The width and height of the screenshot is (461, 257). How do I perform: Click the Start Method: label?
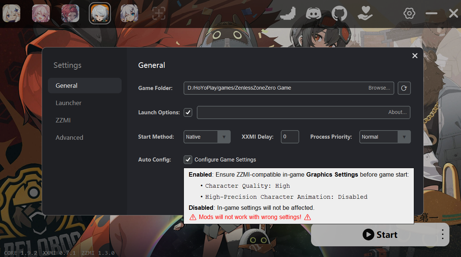156,137
